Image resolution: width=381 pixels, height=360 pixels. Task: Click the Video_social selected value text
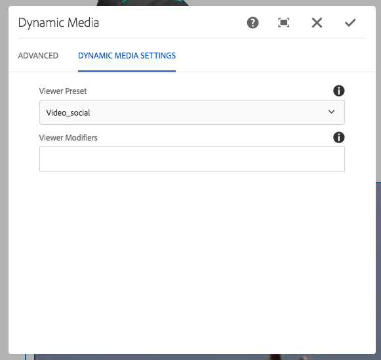click(x=68, y=113)
